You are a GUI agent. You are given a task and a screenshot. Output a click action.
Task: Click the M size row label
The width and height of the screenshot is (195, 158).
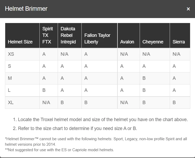[10, 78]
